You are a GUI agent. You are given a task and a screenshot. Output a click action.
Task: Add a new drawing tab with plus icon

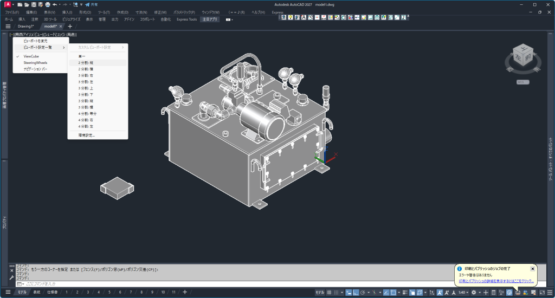70,26
